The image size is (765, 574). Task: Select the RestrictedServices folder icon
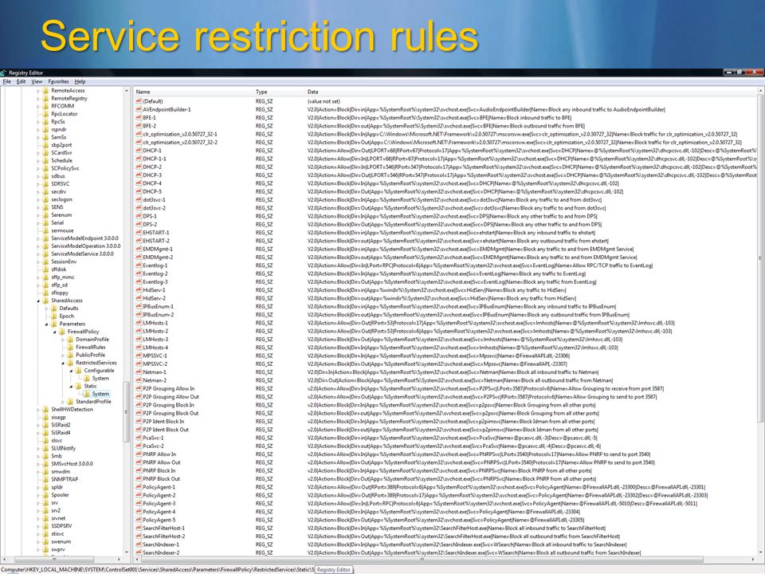click(70, 363)
